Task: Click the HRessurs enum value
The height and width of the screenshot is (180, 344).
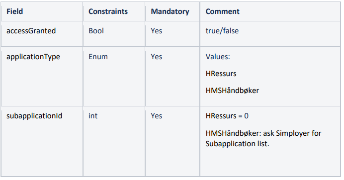Action: click(x=221, y=74)
